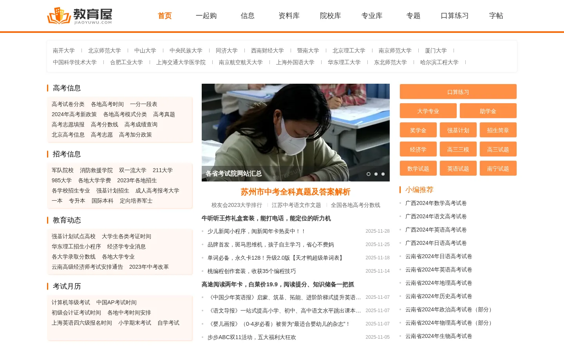Open the 全国各地高考分数线 link
The width and height of the screenshot is (564, 352).
[x=356, y=205]
